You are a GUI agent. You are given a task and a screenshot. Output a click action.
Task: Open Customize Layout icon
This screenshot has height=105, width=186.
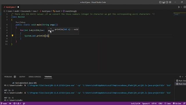click(170, 2)
